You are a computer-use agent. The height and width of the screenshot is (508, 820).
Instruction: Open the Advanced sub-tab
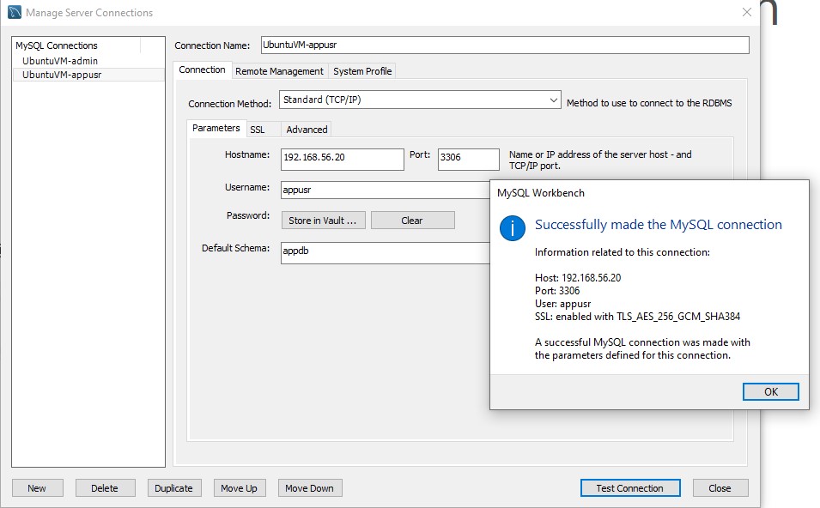click(307, 130)
